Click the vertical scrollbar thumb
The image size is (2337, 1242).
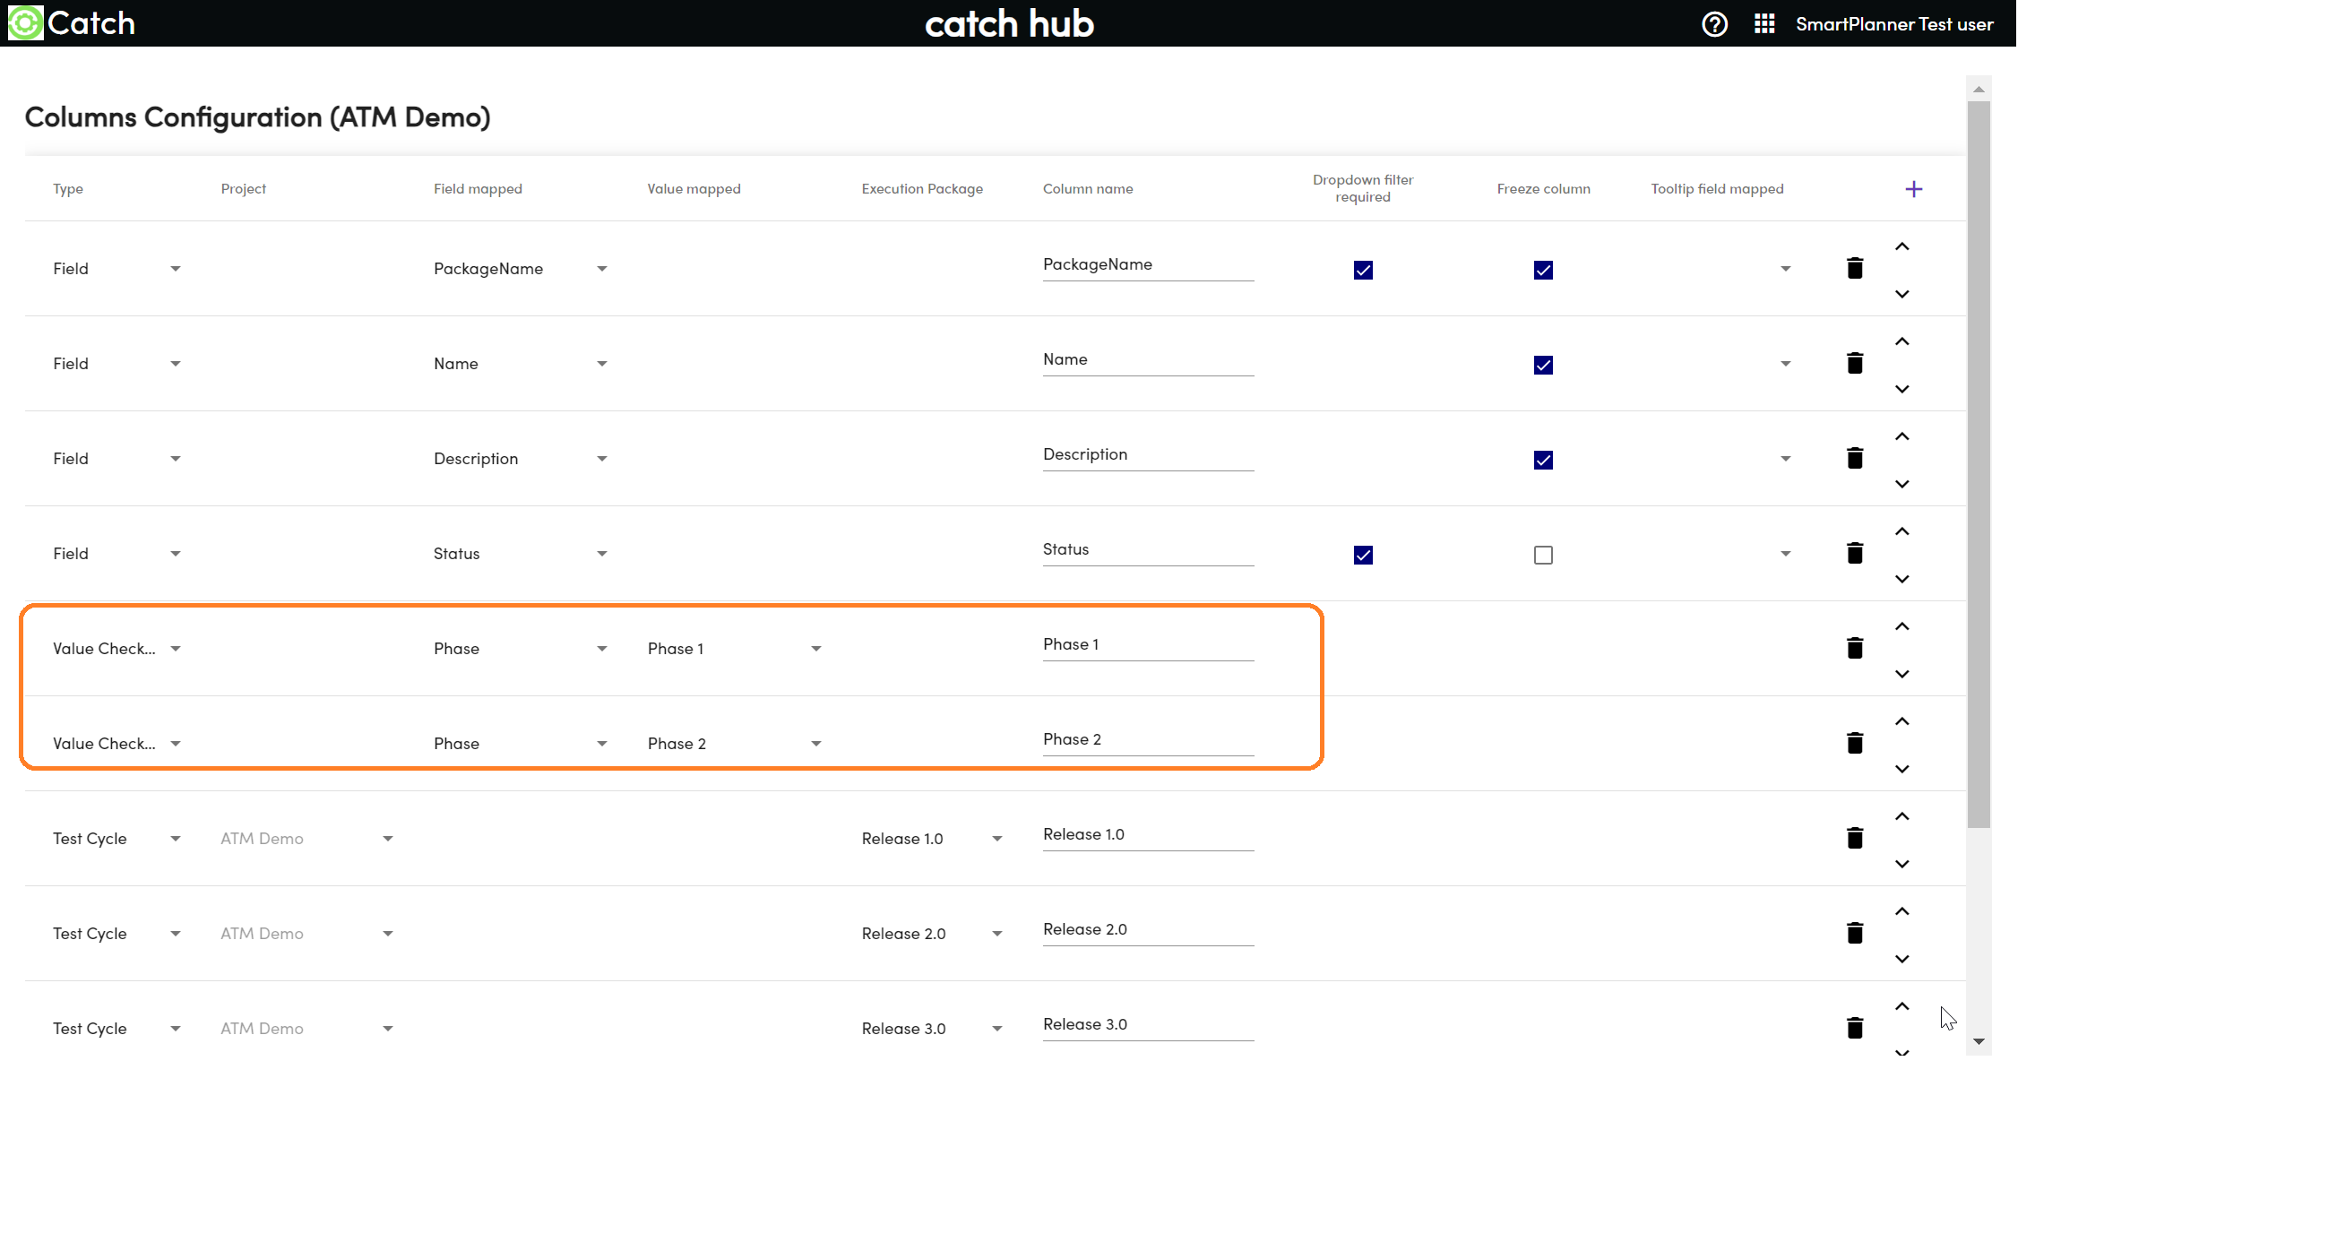point(1978,462)
